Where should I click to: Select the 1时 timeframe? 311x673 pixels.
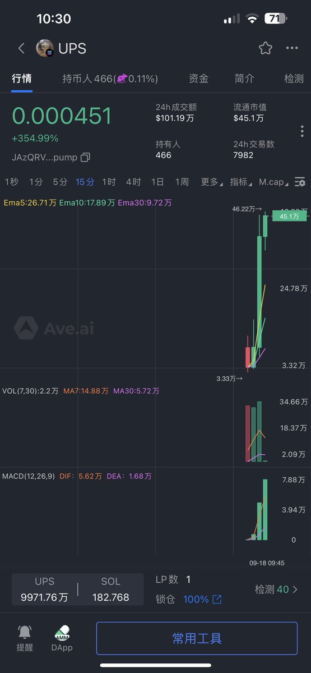(109, 182)
